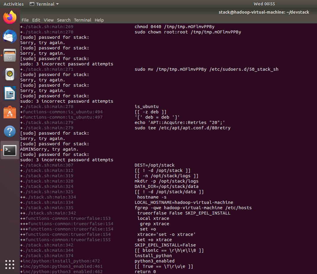317x274 pixels.
Task: Click the Activities button
Action: pyautogui.click(x=13, y=4)
